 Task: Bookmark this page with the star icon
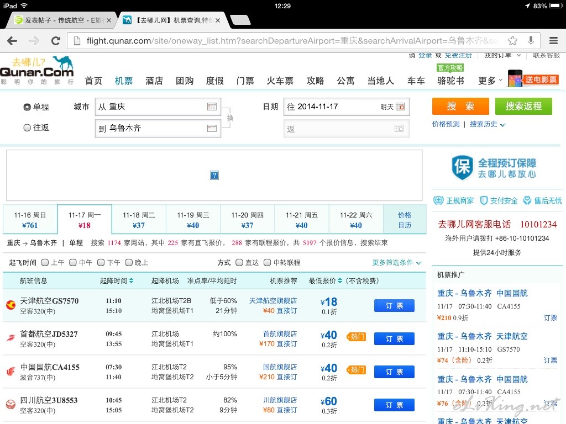tap(512, 41)
